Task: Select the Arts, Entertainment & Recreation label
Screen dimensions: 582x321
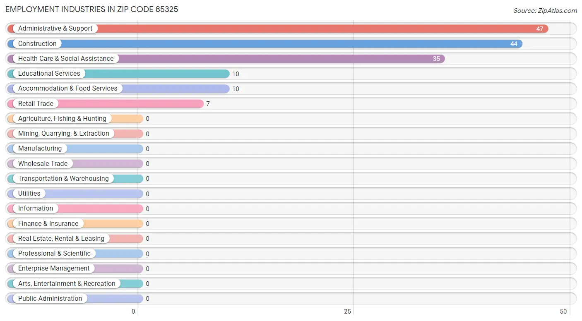Action: [67, 283]
